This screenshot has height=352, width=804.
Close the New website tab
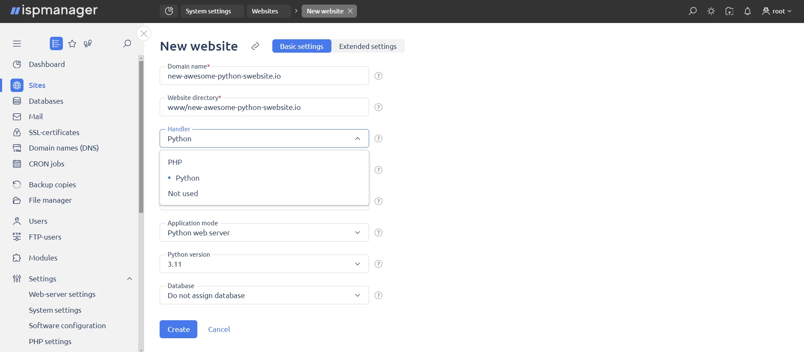tap(350, 11)
